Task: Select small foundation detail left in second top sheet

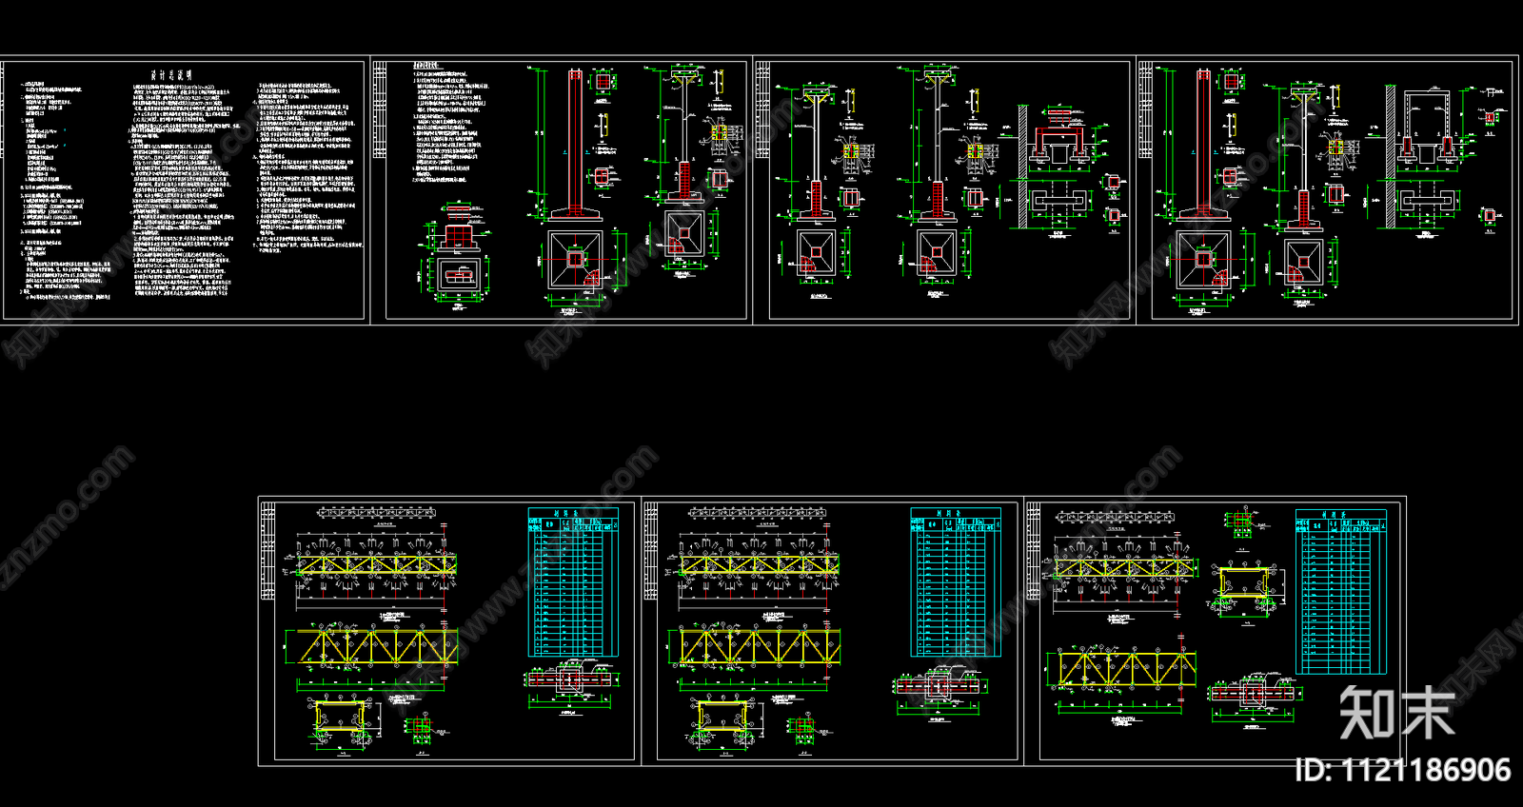Action: [458, 274]
